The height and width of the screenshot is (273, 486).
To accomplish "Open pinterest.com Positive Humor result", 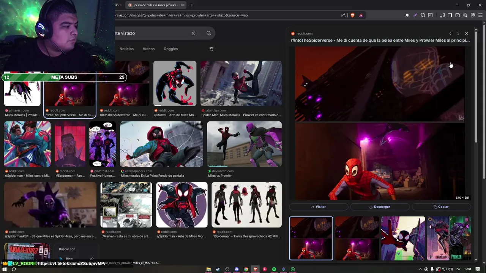I will pyautogui.click(x=103, y=144).
